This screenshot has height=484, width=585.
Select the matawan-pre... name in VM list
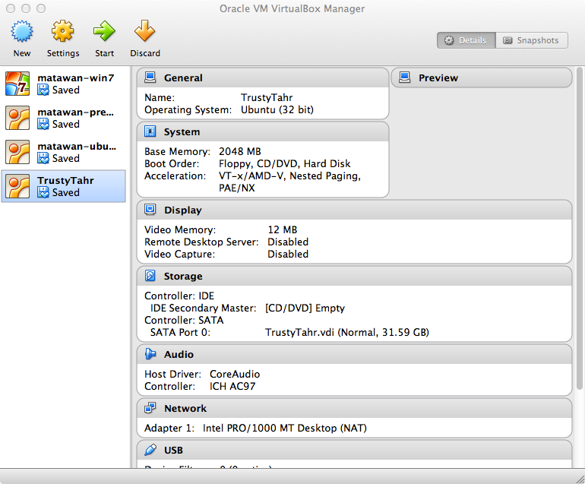[76, 112]
